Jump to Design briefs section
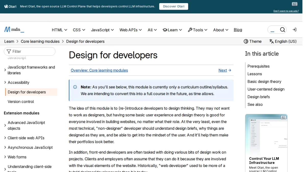This screenshot has height=172, width=306. (258, 97)
